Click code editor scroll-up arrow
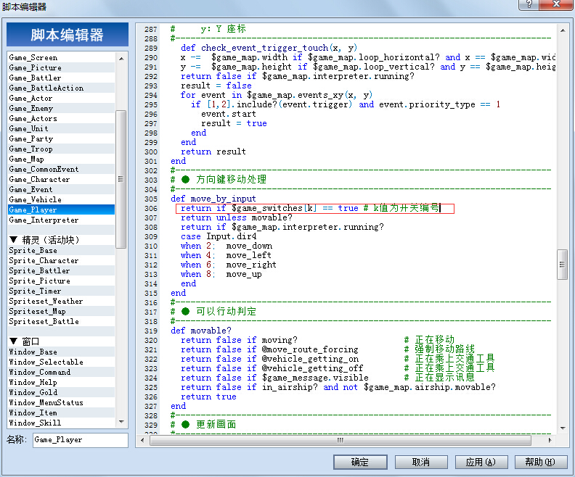The height and width of the screenshot is (477, 575). pos(563,30)
